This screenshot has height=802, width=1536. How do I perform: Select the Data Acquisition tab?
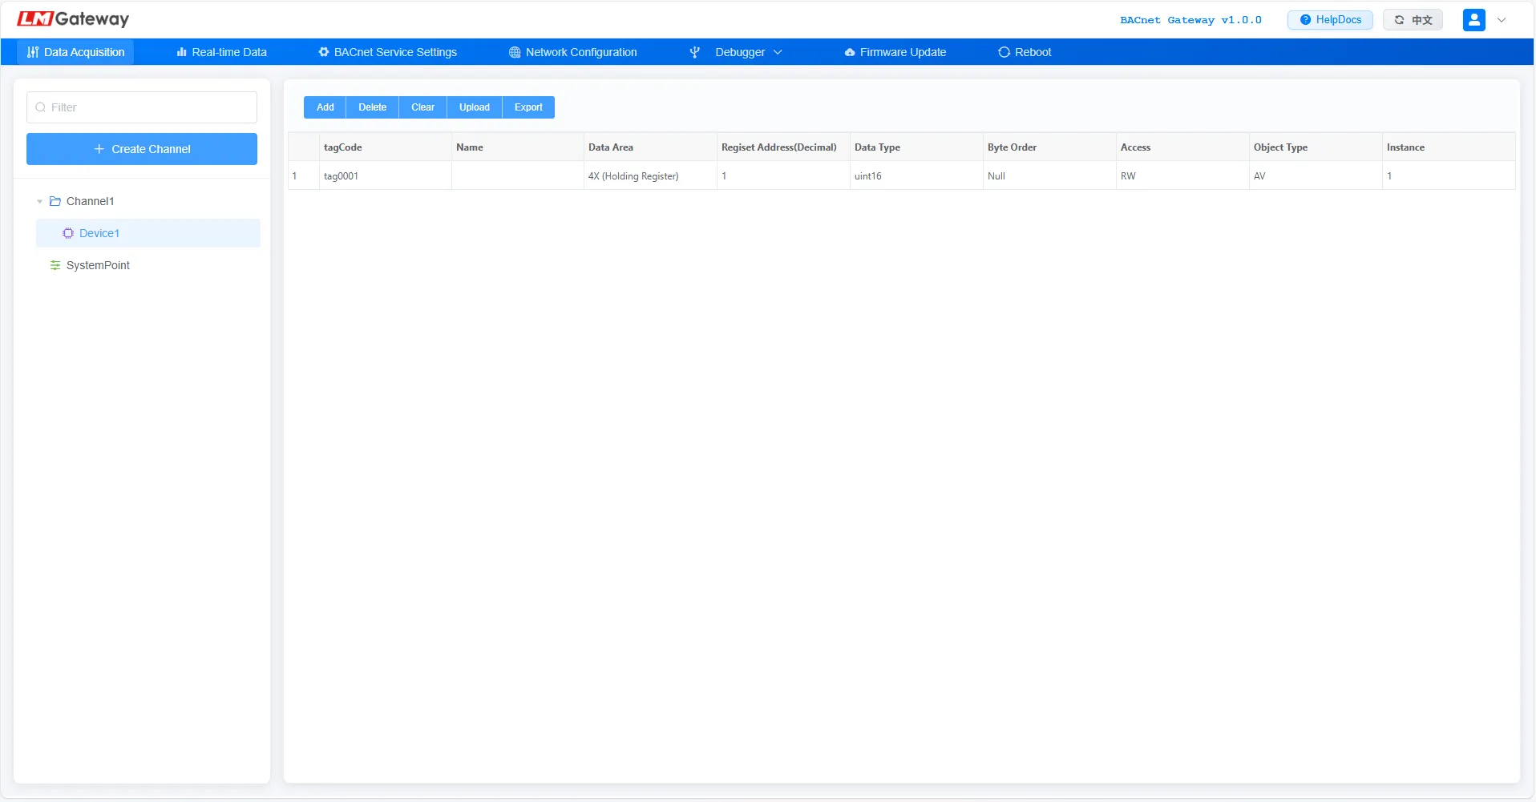click(75, 51)
